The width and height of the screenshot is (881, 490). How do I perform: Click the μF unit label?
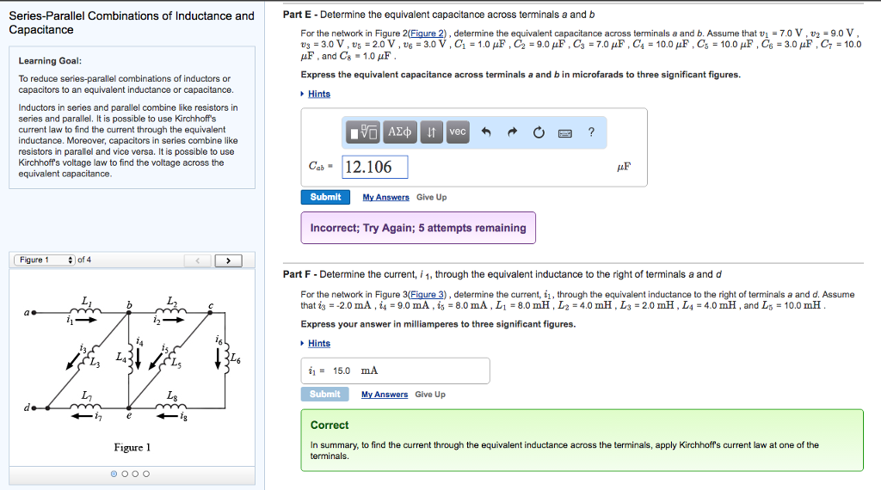pos(624,167)
